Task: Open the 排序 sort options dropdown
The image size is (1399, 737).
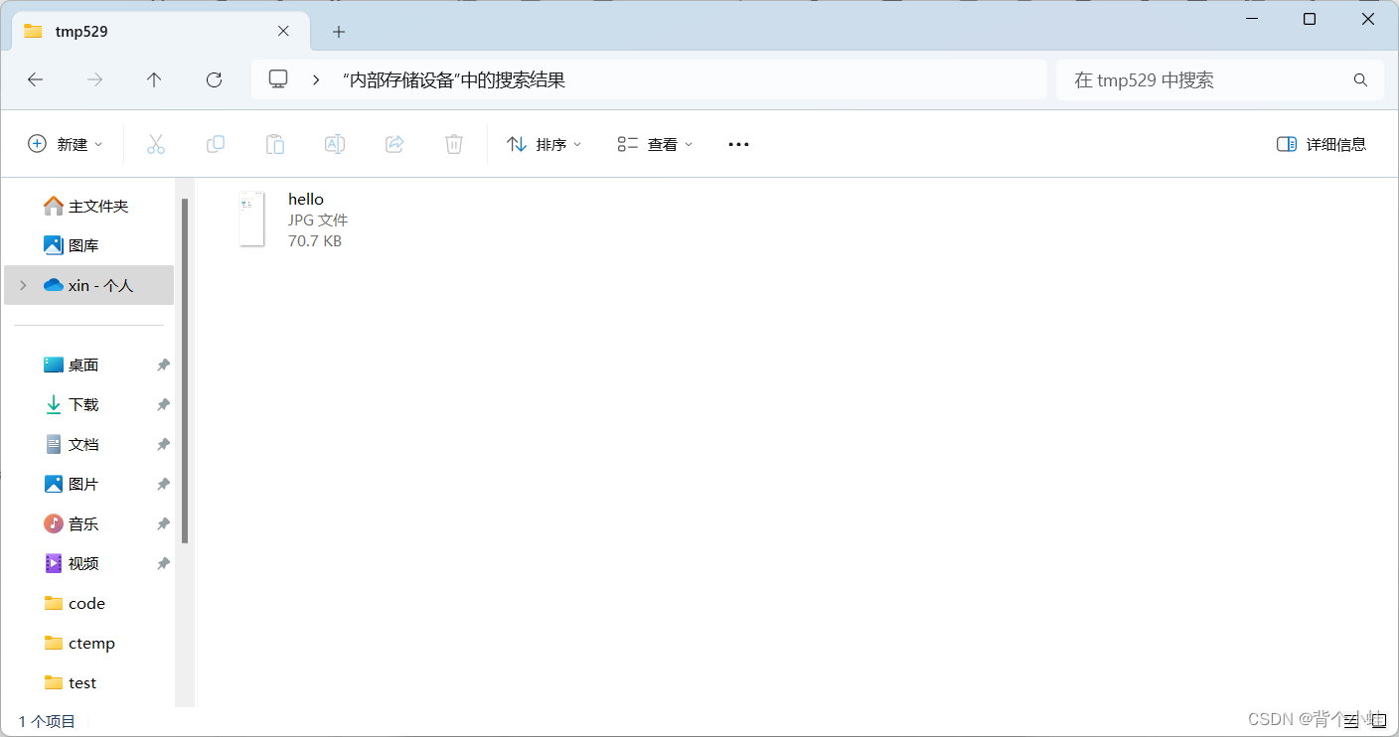Action: [x=544, y=144]
